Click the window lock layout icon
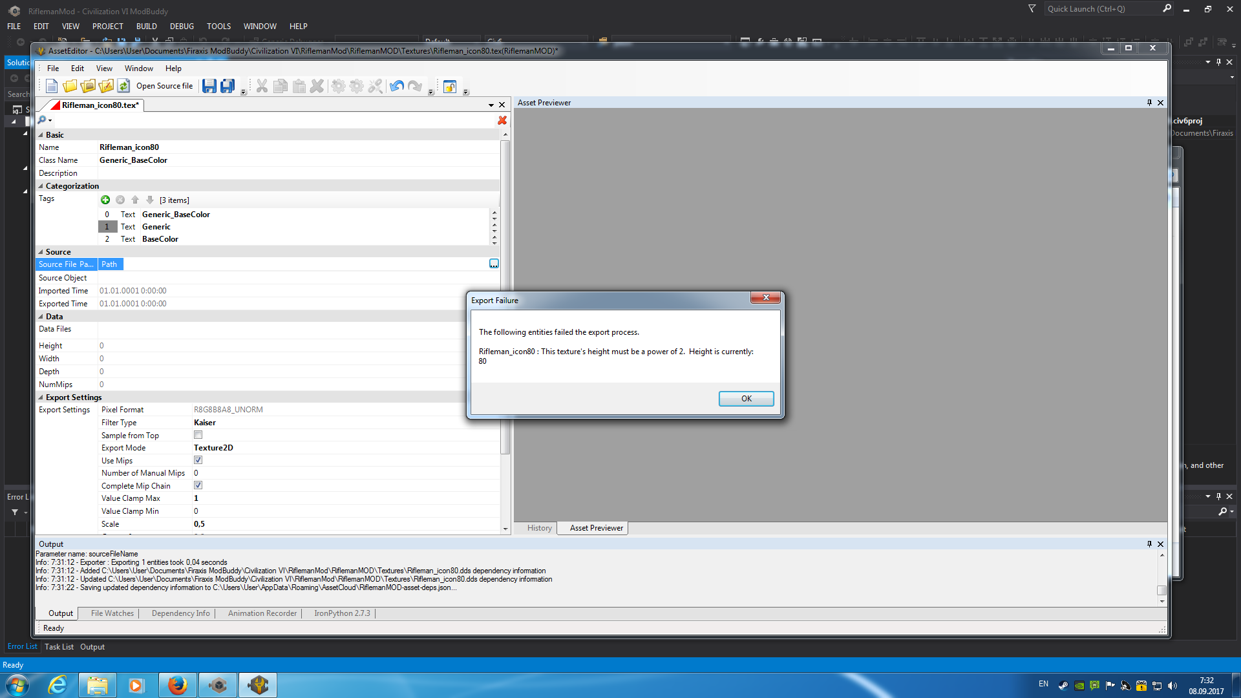This screenshot has width=1241, height=698. tap(450, 86)
